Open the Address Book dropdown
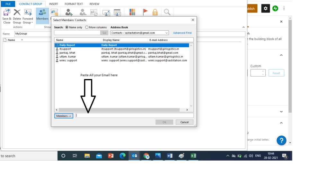This screenshot has width=329, height=184. 139,33
